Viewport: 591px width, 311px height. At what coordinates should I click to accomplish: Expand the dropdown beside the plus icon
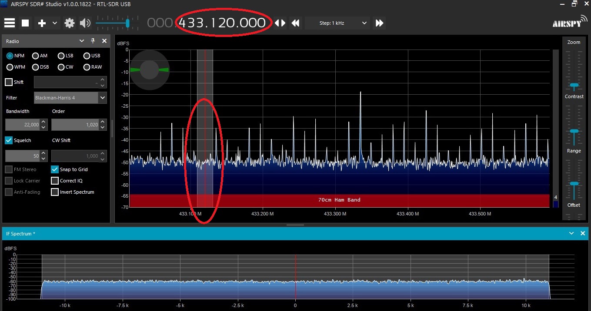coord(55,23)
